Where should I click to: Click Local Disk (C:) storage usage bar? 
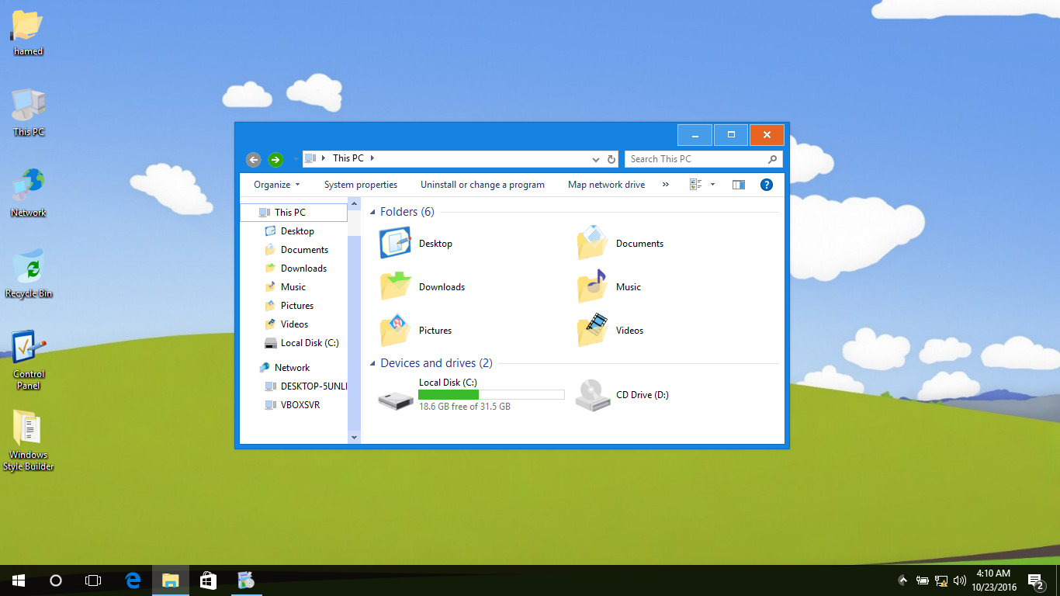[x=490, y=395]
